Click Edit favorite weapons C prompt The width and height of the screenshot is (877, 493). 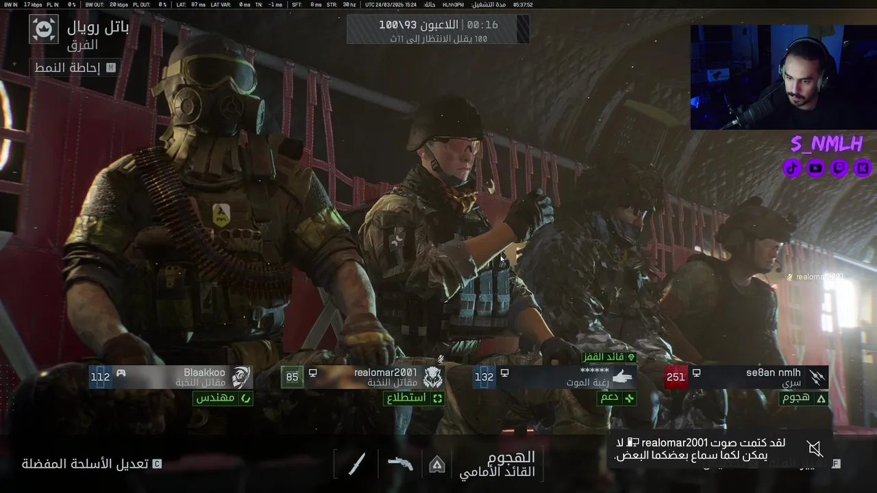[92, 464]
